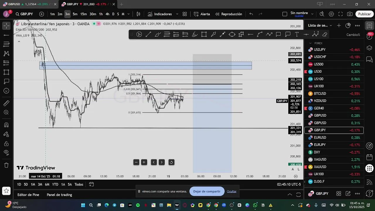Enter fullscreen chart mode
375x211 pixels.
pos(340,14)
